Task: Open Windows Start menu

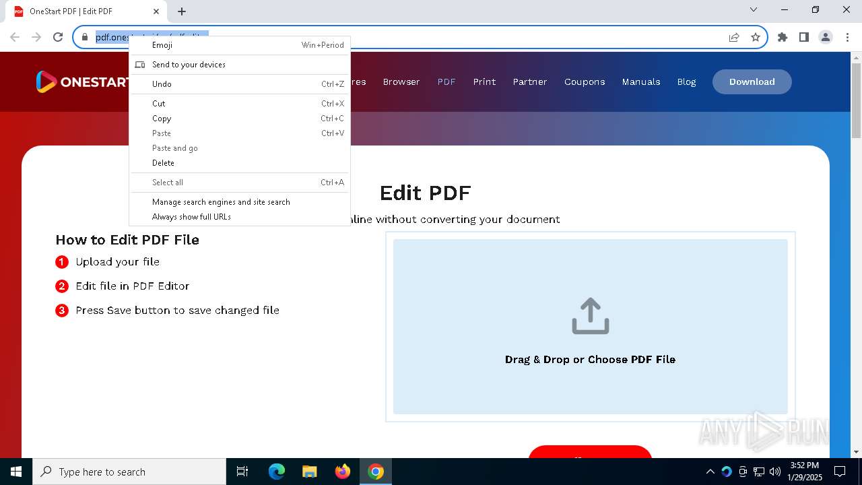Action: coord(16,472)
